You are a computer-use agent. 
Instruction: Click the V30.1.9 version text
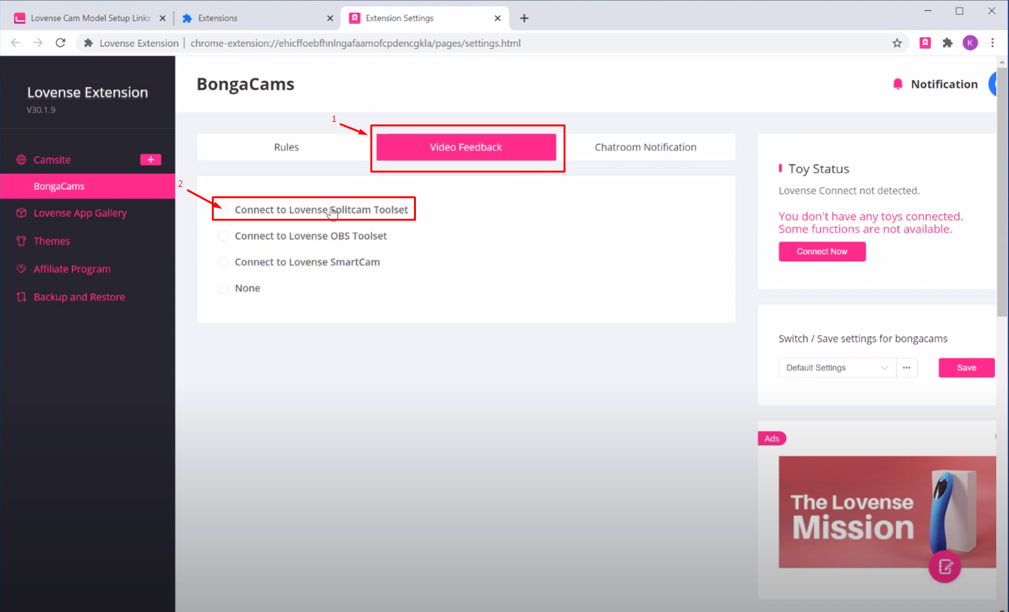(x=41, y=110)
